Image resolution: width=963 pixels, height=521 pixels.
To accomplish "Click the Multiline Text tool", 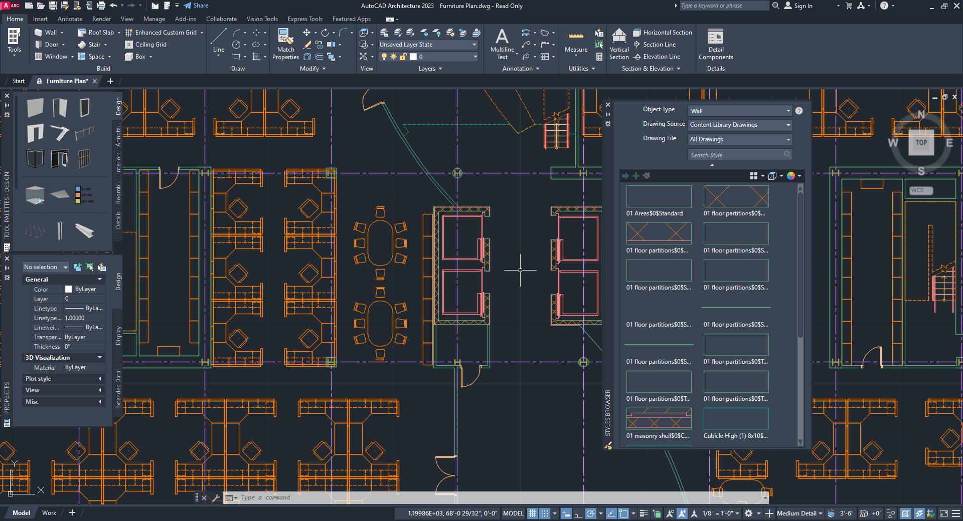I will 502,44.
